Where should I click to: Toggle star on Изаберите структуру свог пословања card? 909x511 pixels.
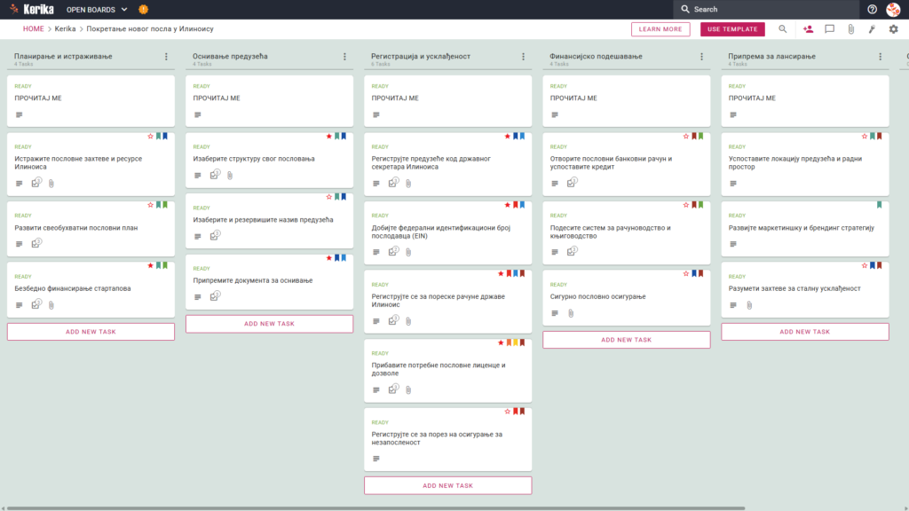[x=328, y=136]
